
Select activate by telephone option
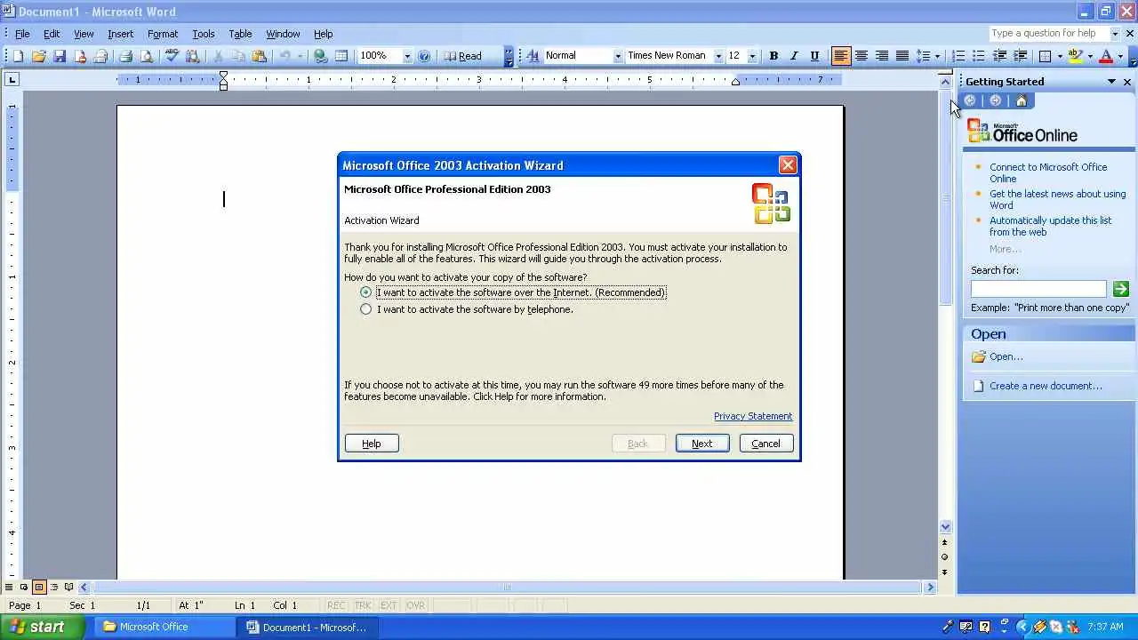365,309
